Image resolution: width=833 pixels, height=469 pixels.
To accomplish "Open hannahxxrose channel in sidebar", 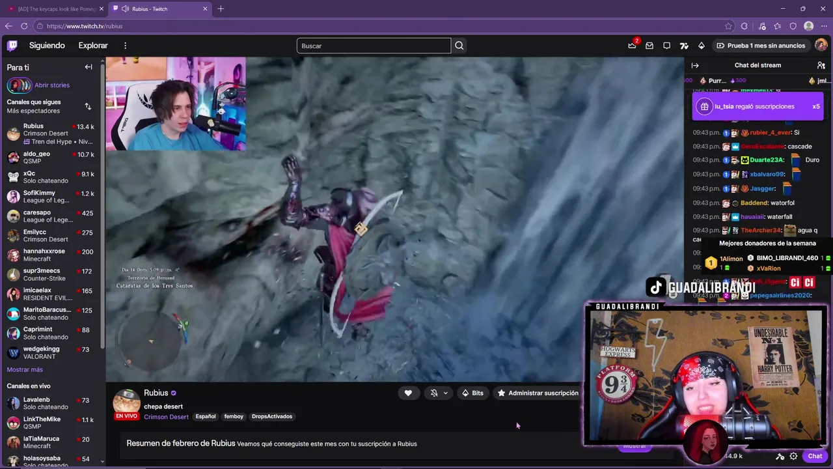I will coord(51,255).
